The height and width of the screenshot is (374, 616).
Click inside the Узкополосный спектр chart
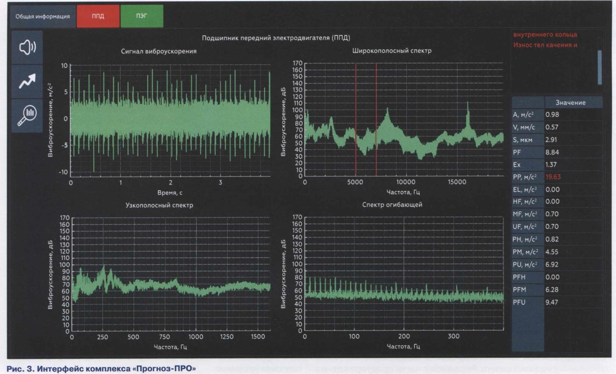click(170, 276)
